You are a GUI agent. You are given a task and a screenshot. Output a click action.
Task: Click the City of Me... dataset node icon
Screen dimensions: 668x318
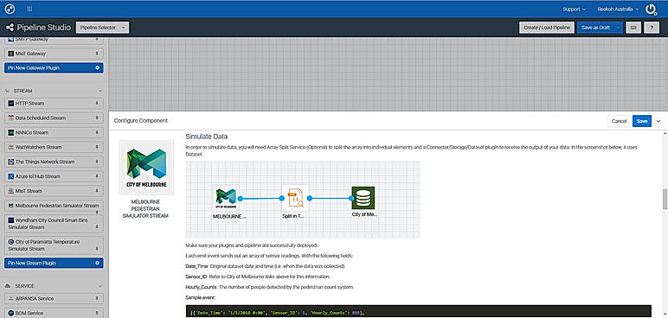click(x=363, y=198)
